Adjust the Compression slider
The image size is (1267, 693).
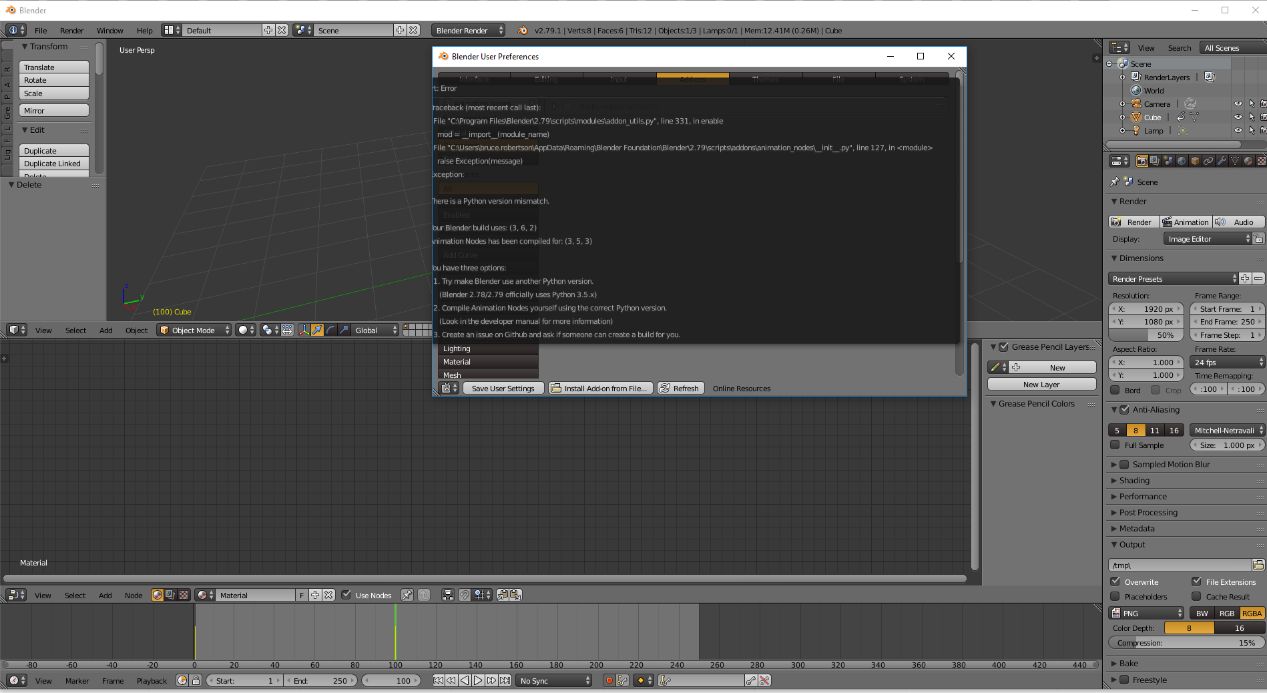click(x=1186, y=643)
